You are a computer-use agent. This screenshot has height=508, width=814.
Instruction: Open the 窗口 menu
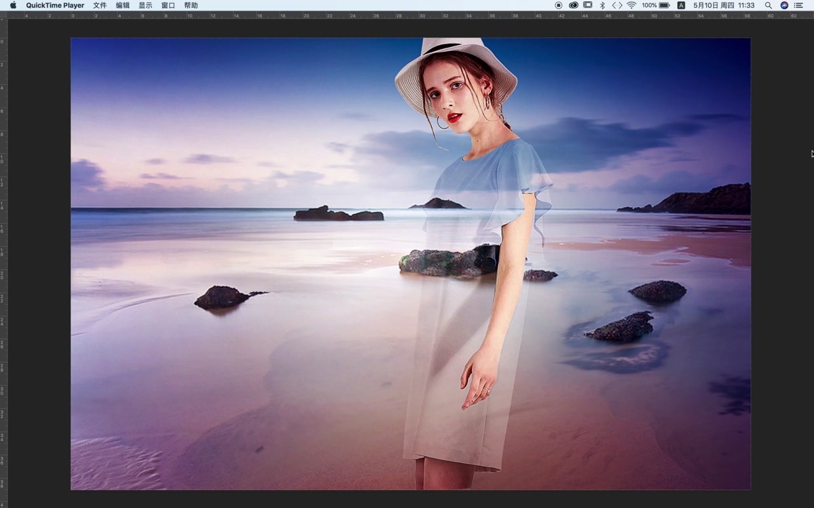tap(168, 5)
